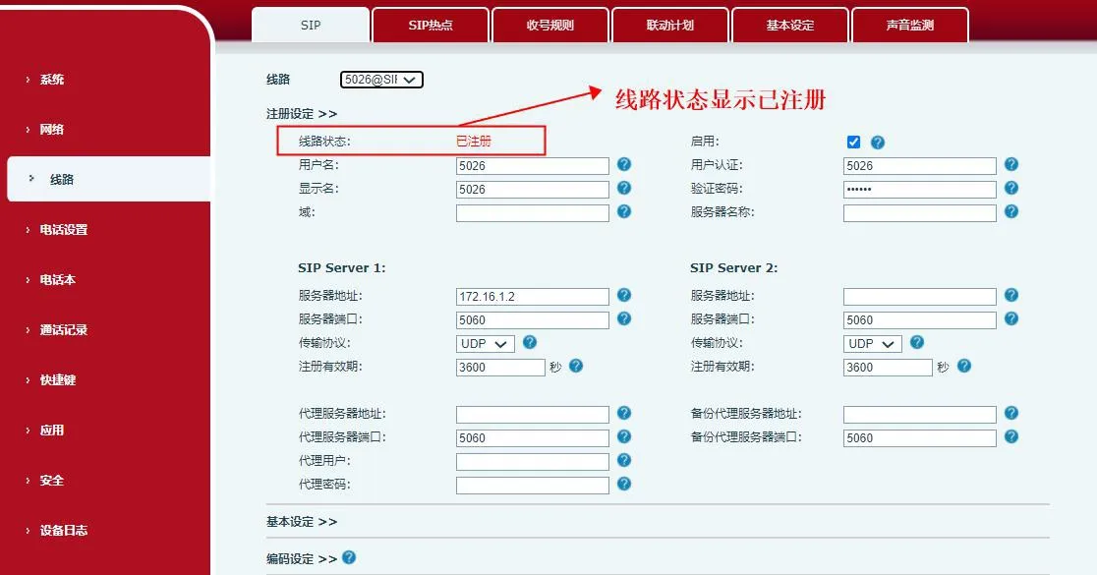View help for 验证密码 field
The image size is (1097, 575).
pos(1010,189)
